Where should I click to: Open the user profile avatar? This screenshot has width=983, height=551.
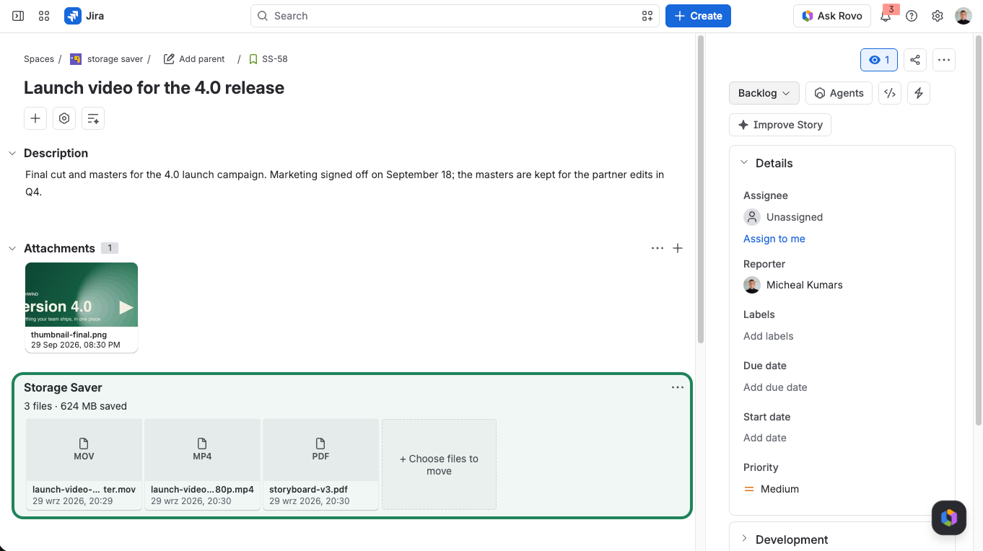click(x=964, y=16)
